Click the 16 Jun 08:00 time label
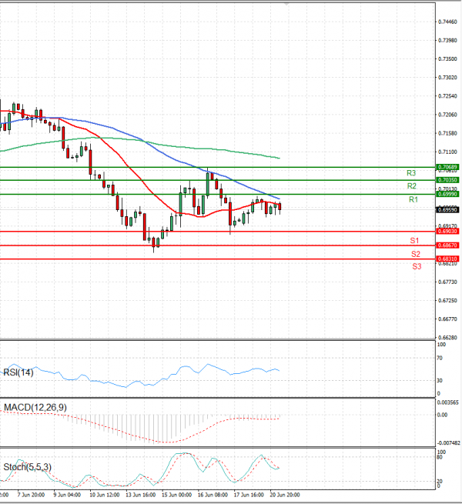The width and height of the screenshot is (462, 504). coord(213,495)
